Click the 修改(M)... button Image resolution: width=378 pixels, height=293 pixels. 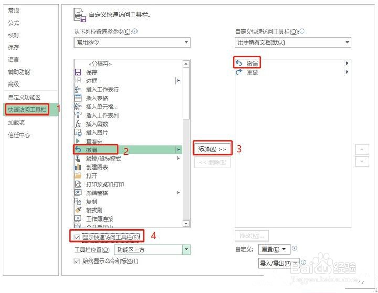251,236
